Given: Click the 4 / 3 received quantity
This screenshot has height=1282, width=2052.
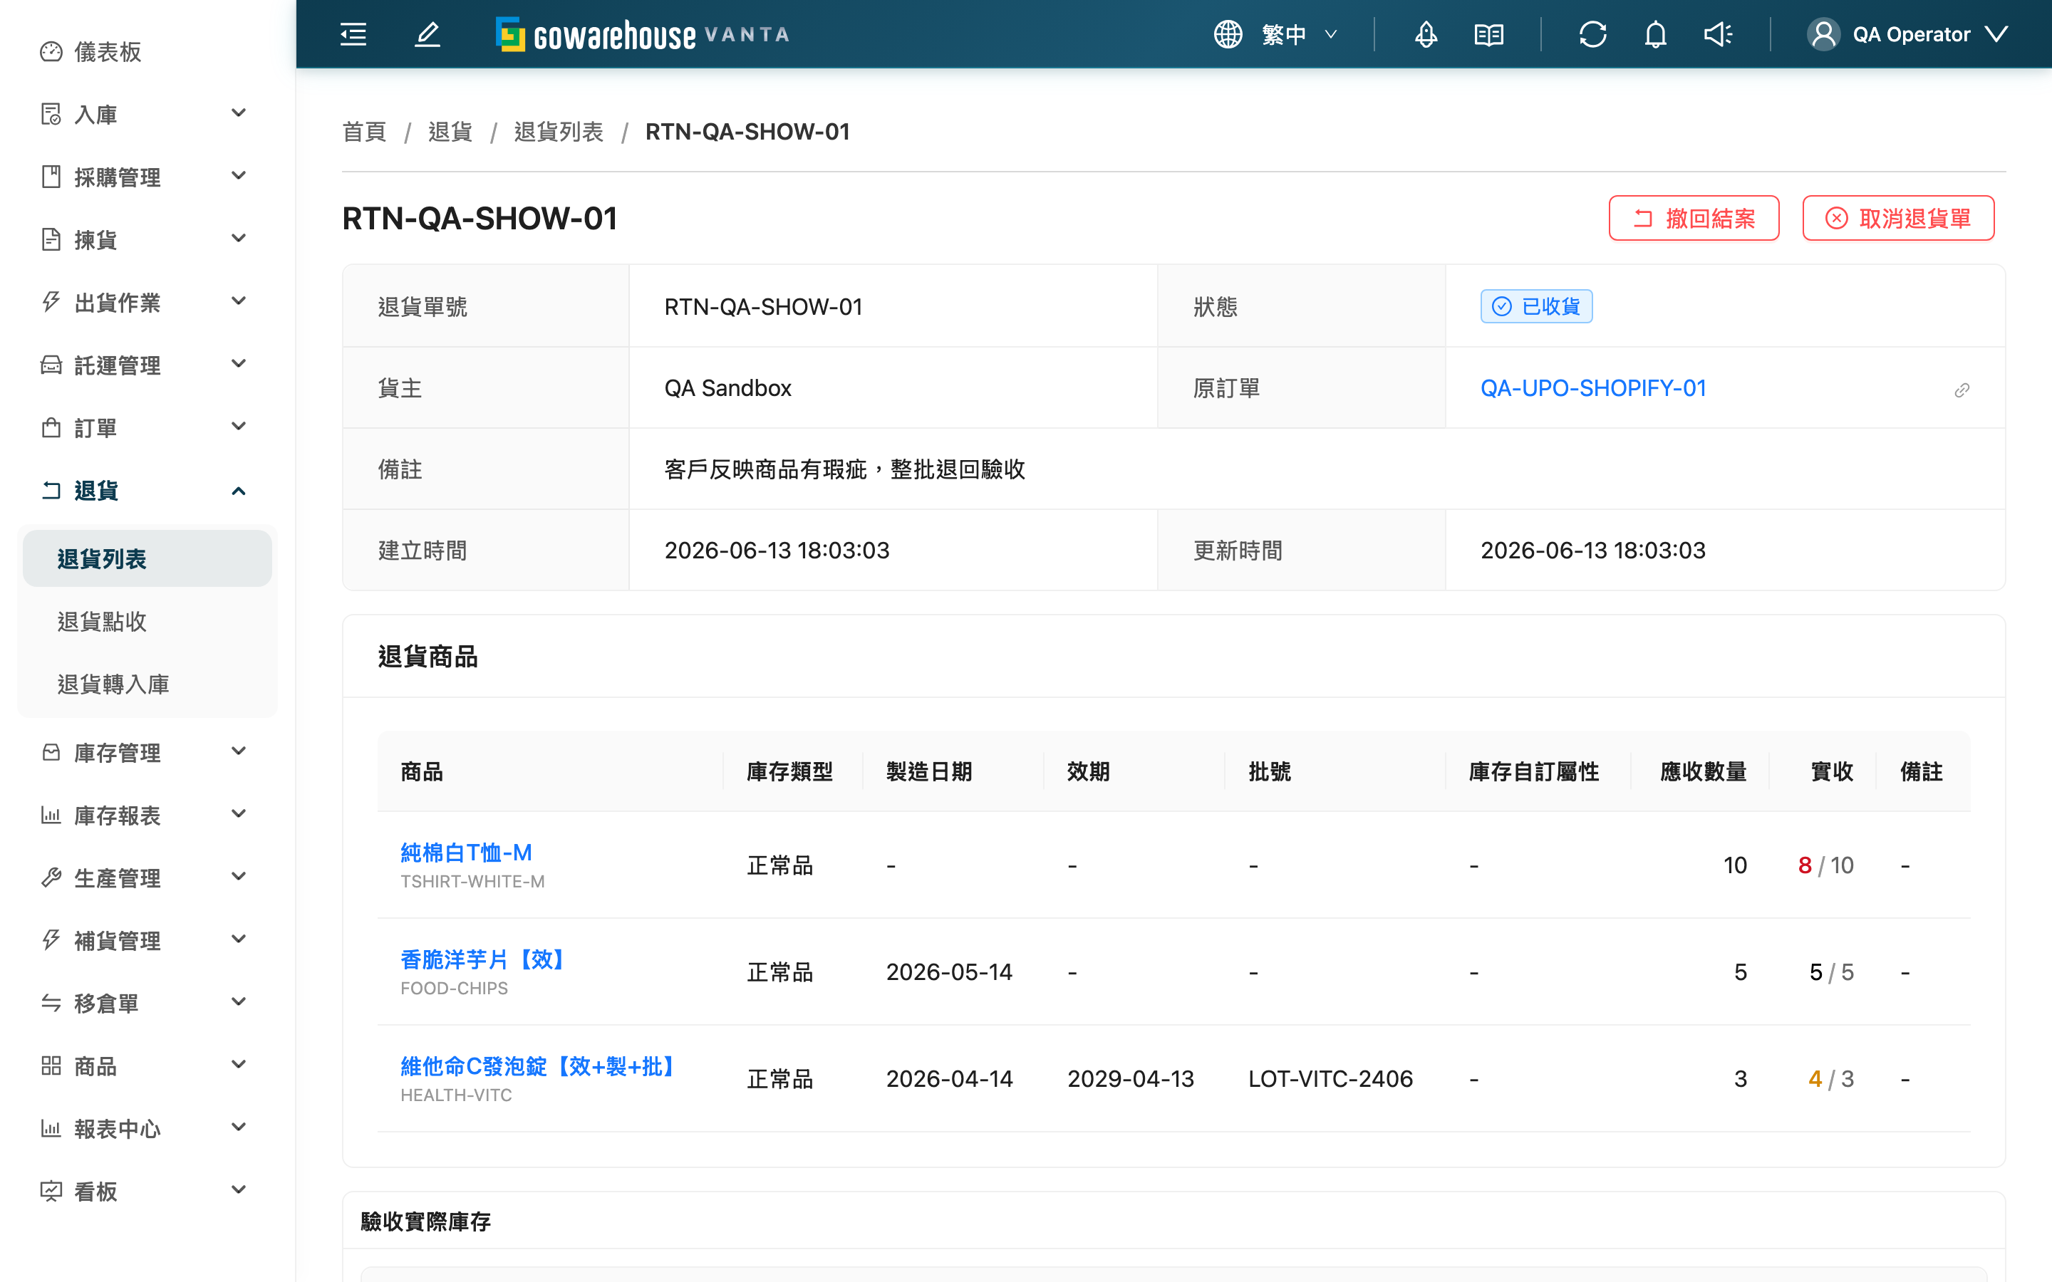Looking at the screenshot, I should pyautogui.click(x=1830, y=1078).
